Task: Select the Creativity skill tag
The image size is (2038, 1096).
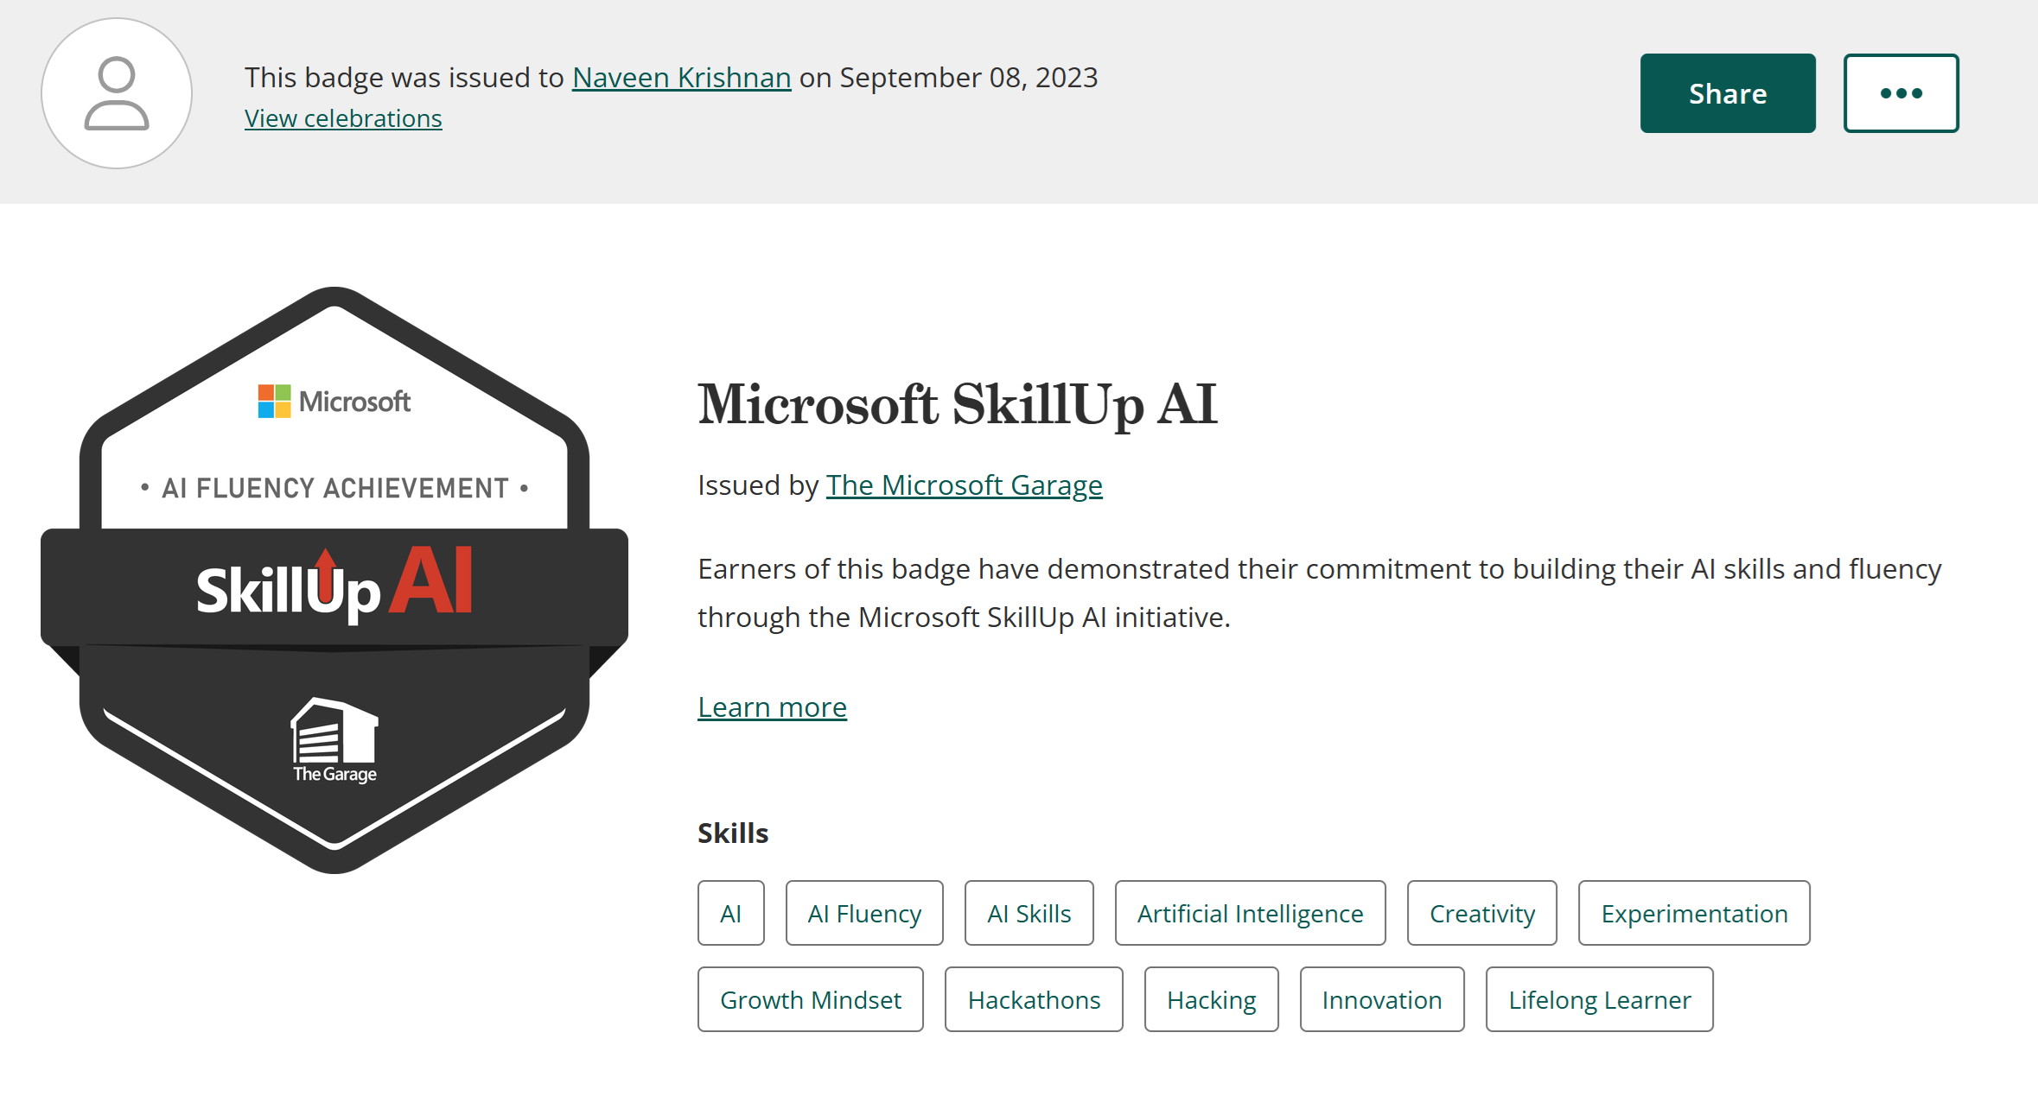Action: tap(1481, 913)
